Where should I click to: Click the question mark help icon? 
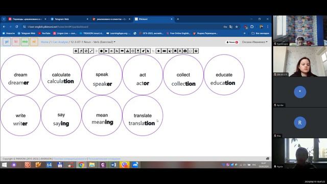coord(196,51)
